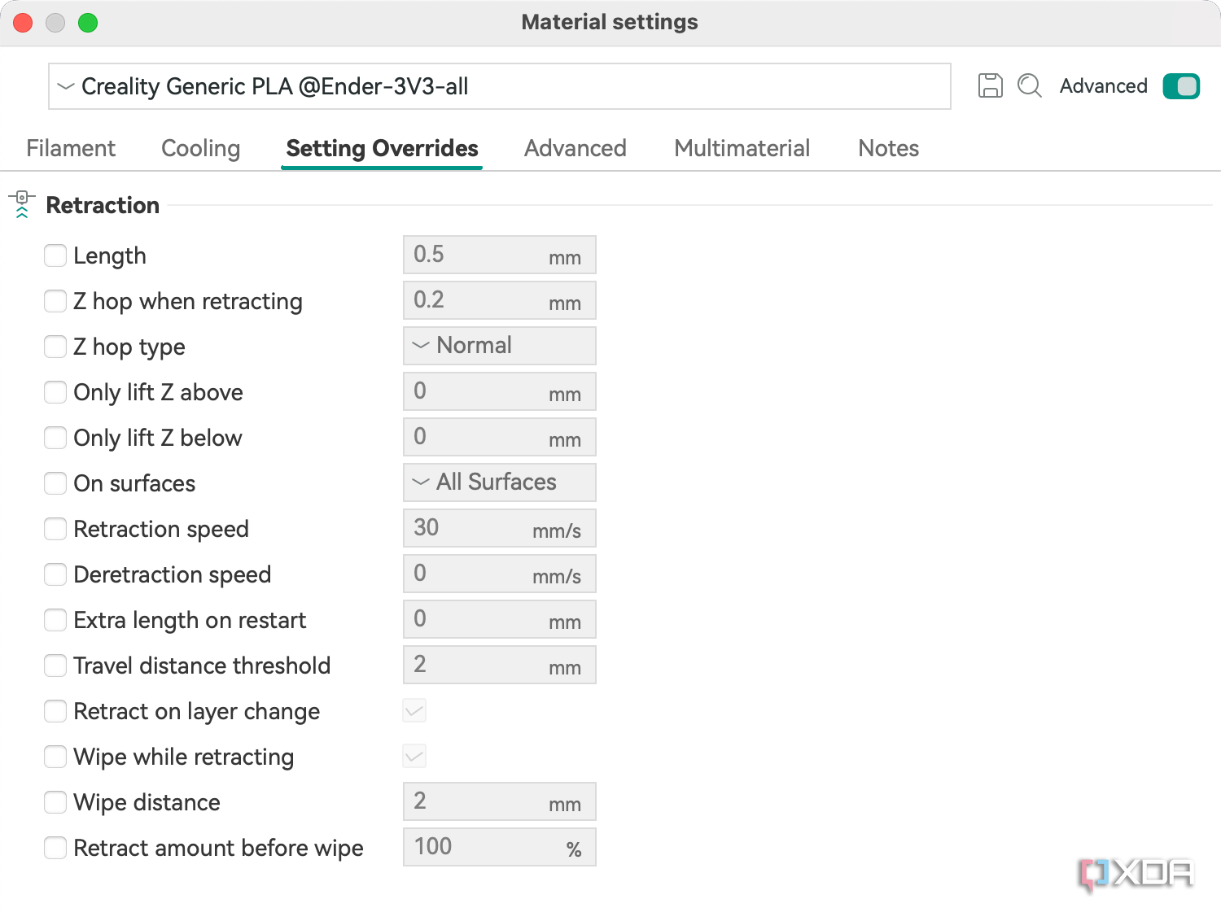The image size is (1221, 921).
Task: Close the Material settings window
Action: 23,23
